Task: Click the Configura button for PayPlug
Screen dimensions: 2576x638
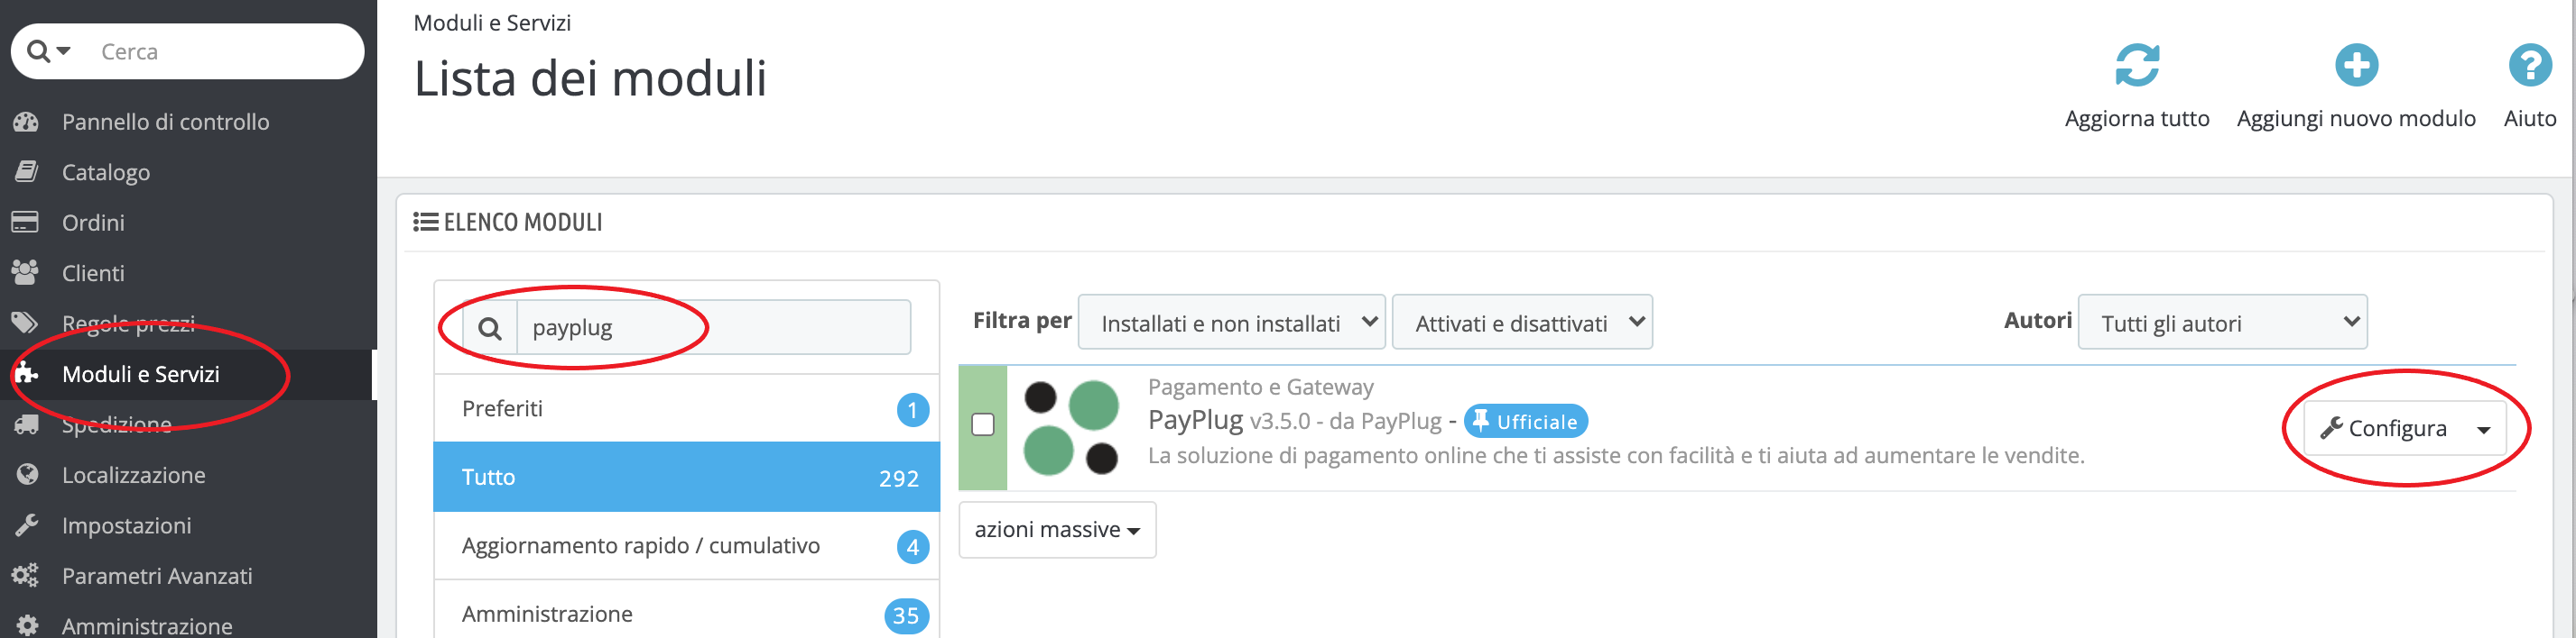Action: 2382,429
